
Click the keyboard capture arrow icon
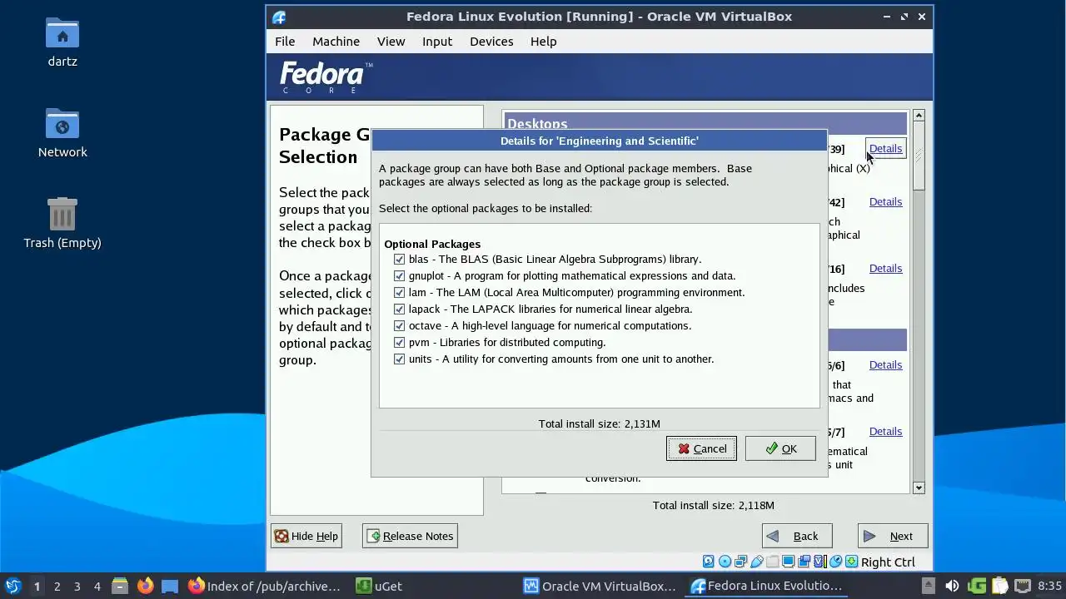pyautogui.click(x=852, y=562)
